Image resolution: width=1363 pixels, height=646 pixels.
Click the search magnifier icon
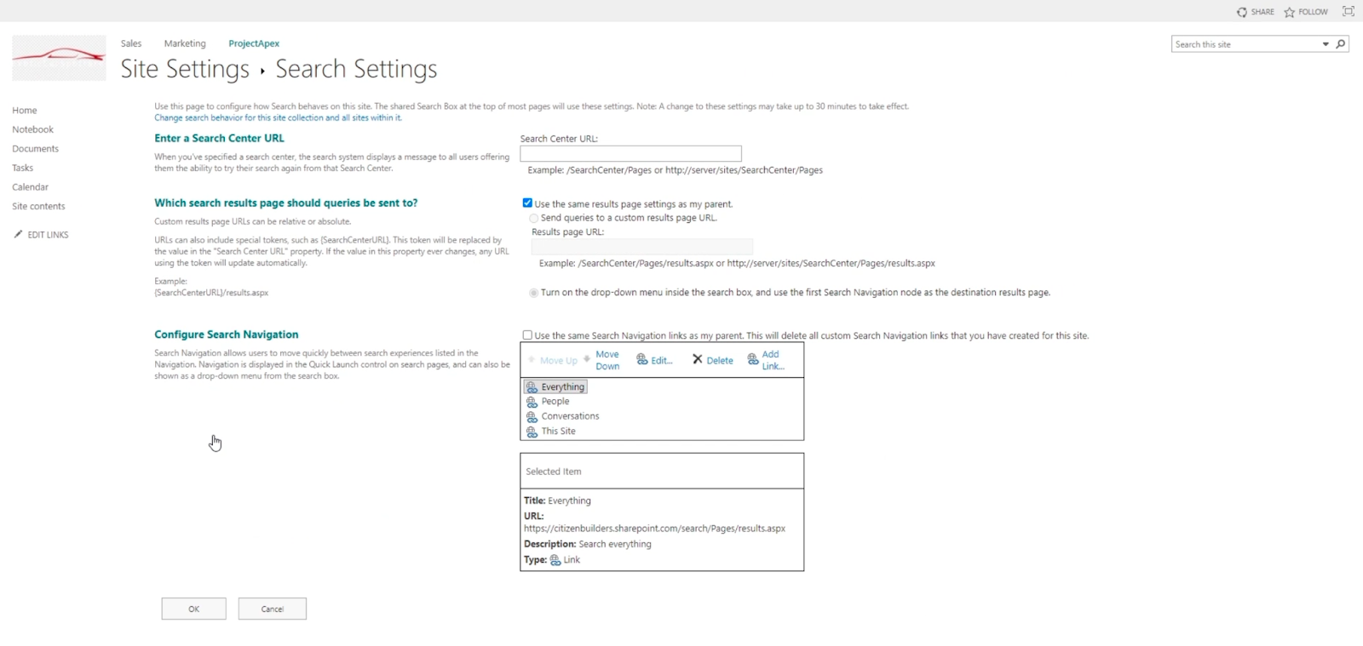tap(1341, 44)
